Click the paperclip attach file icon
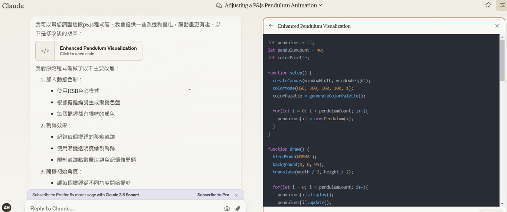Screen dimensions: 507x212 [238, 209]
